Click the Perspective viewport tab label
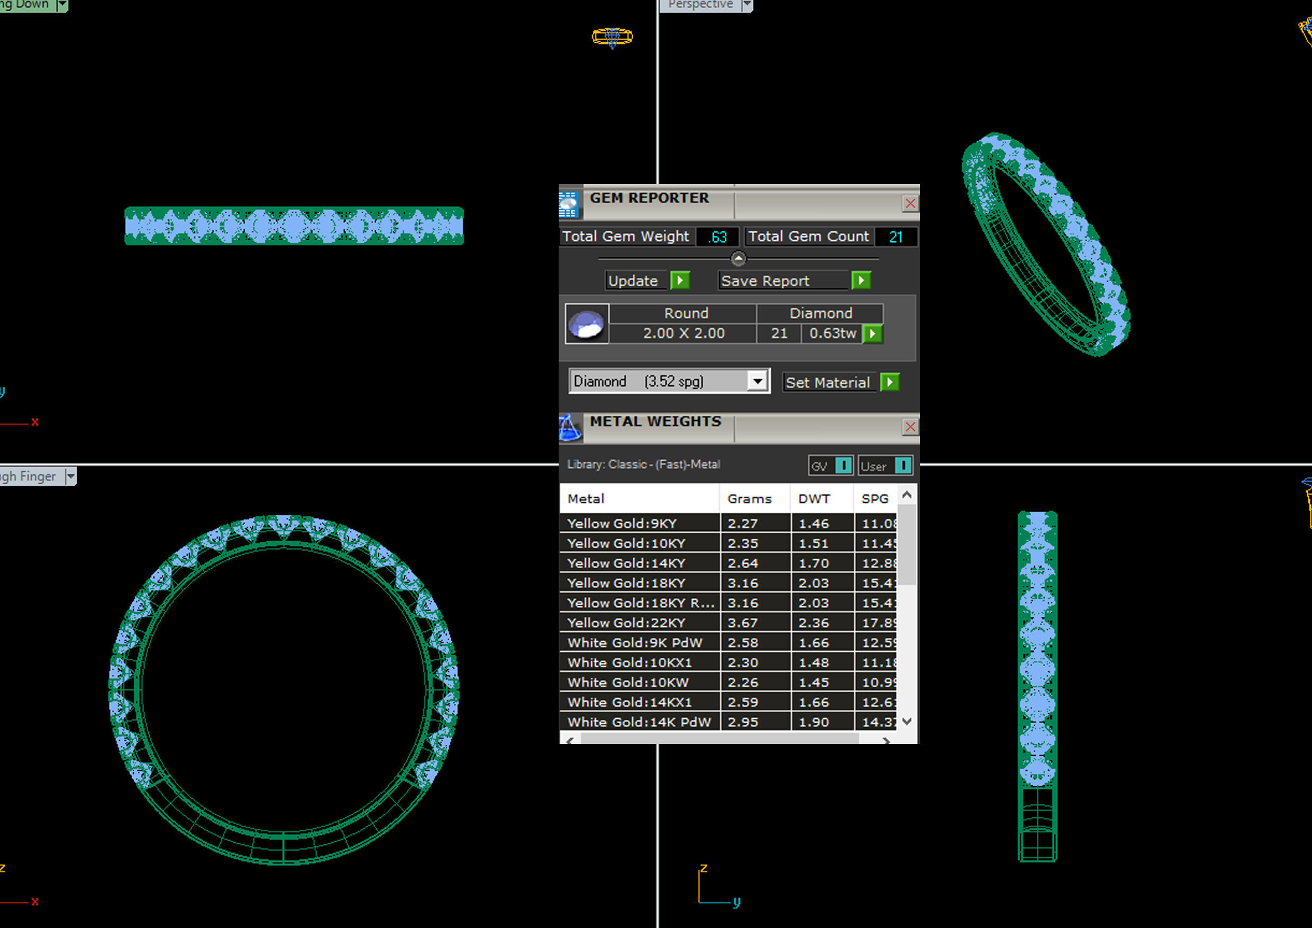 700,5
